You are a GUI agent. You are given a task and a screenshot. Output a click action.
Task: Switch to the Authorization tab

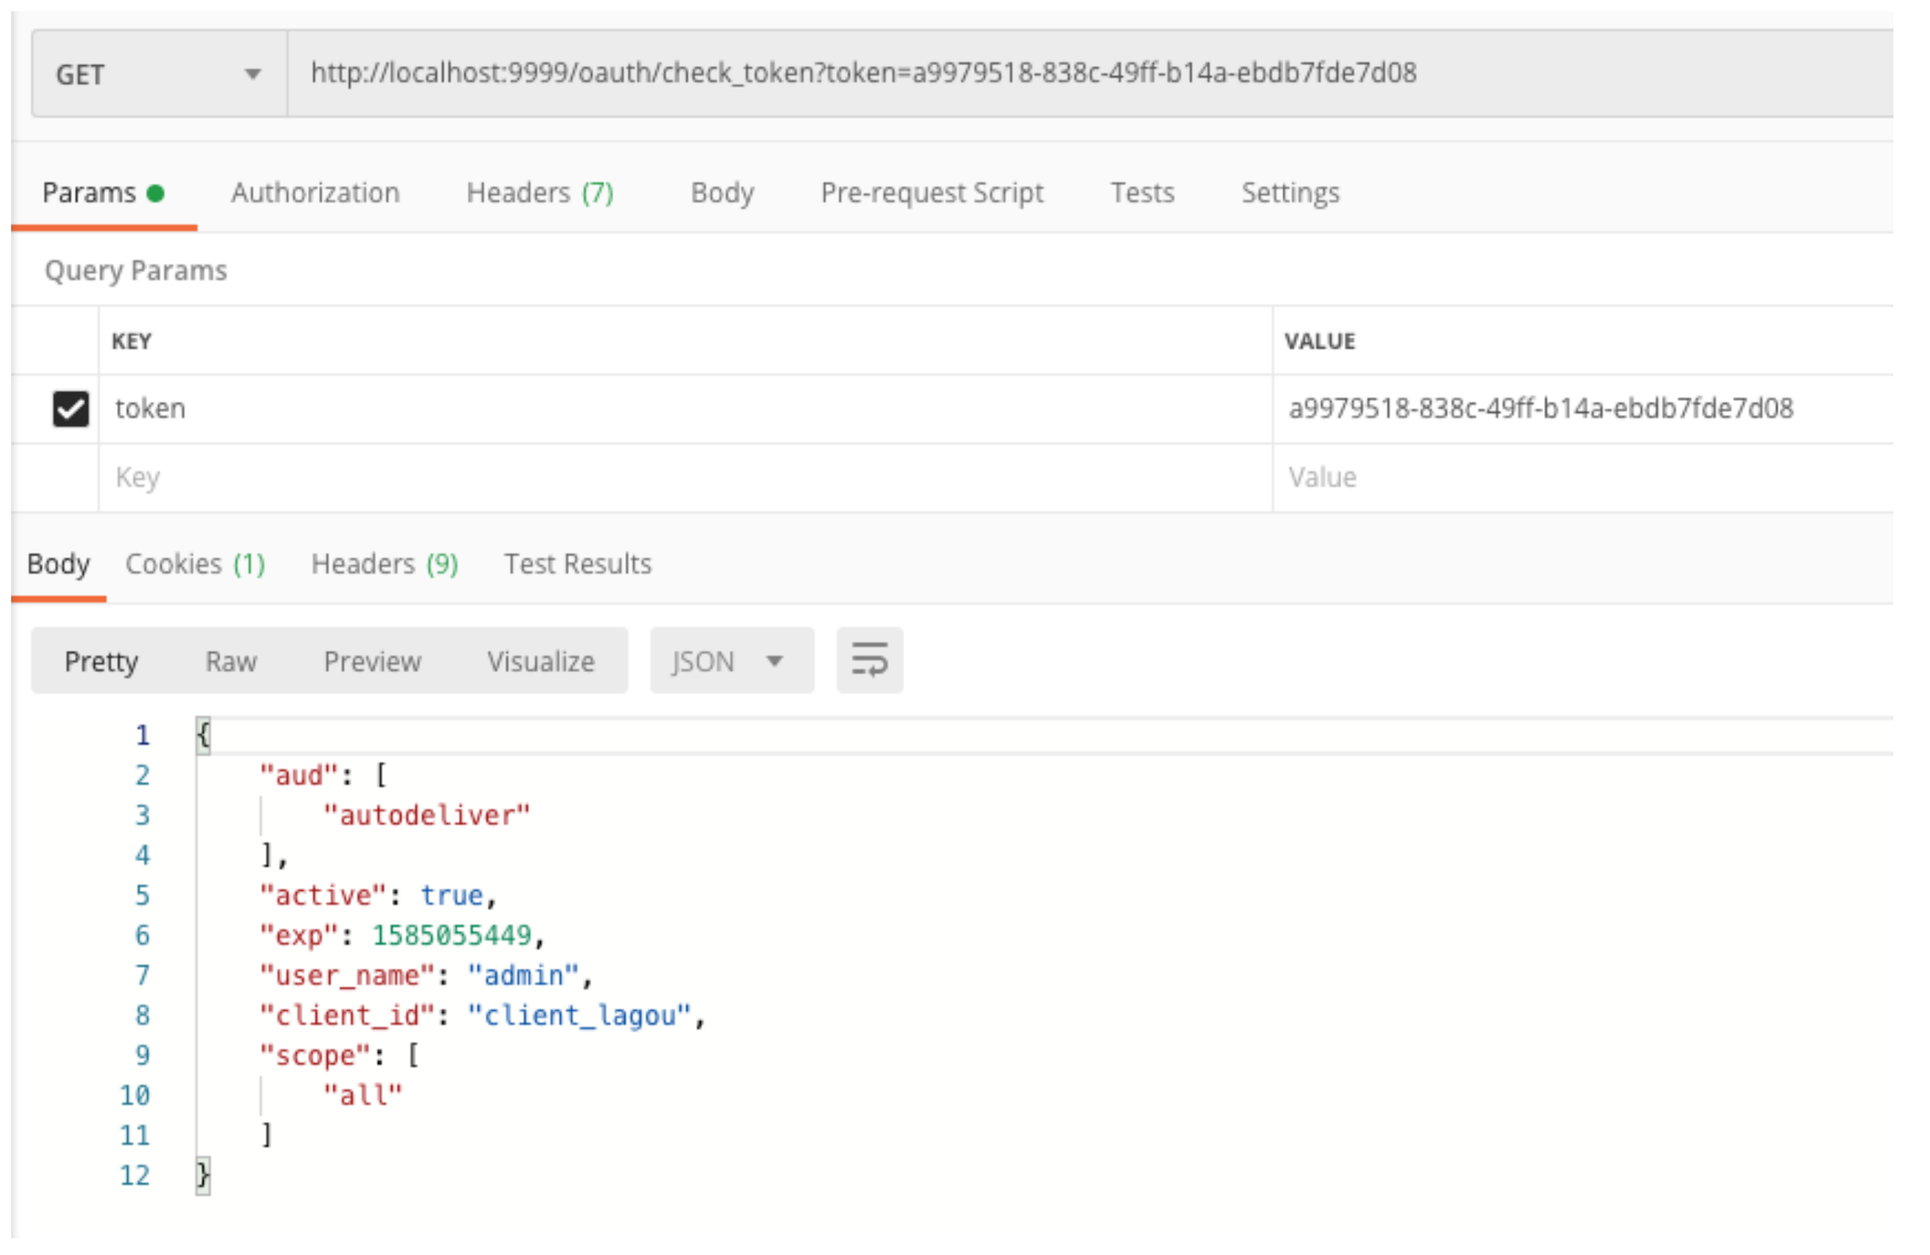click(x=314, y=193)
